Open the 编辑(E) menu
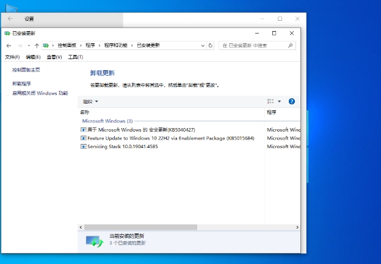 (x=33, y=57)
